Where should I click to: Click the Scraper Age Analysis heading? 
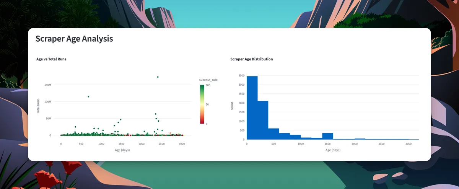[x=74, y=39]
